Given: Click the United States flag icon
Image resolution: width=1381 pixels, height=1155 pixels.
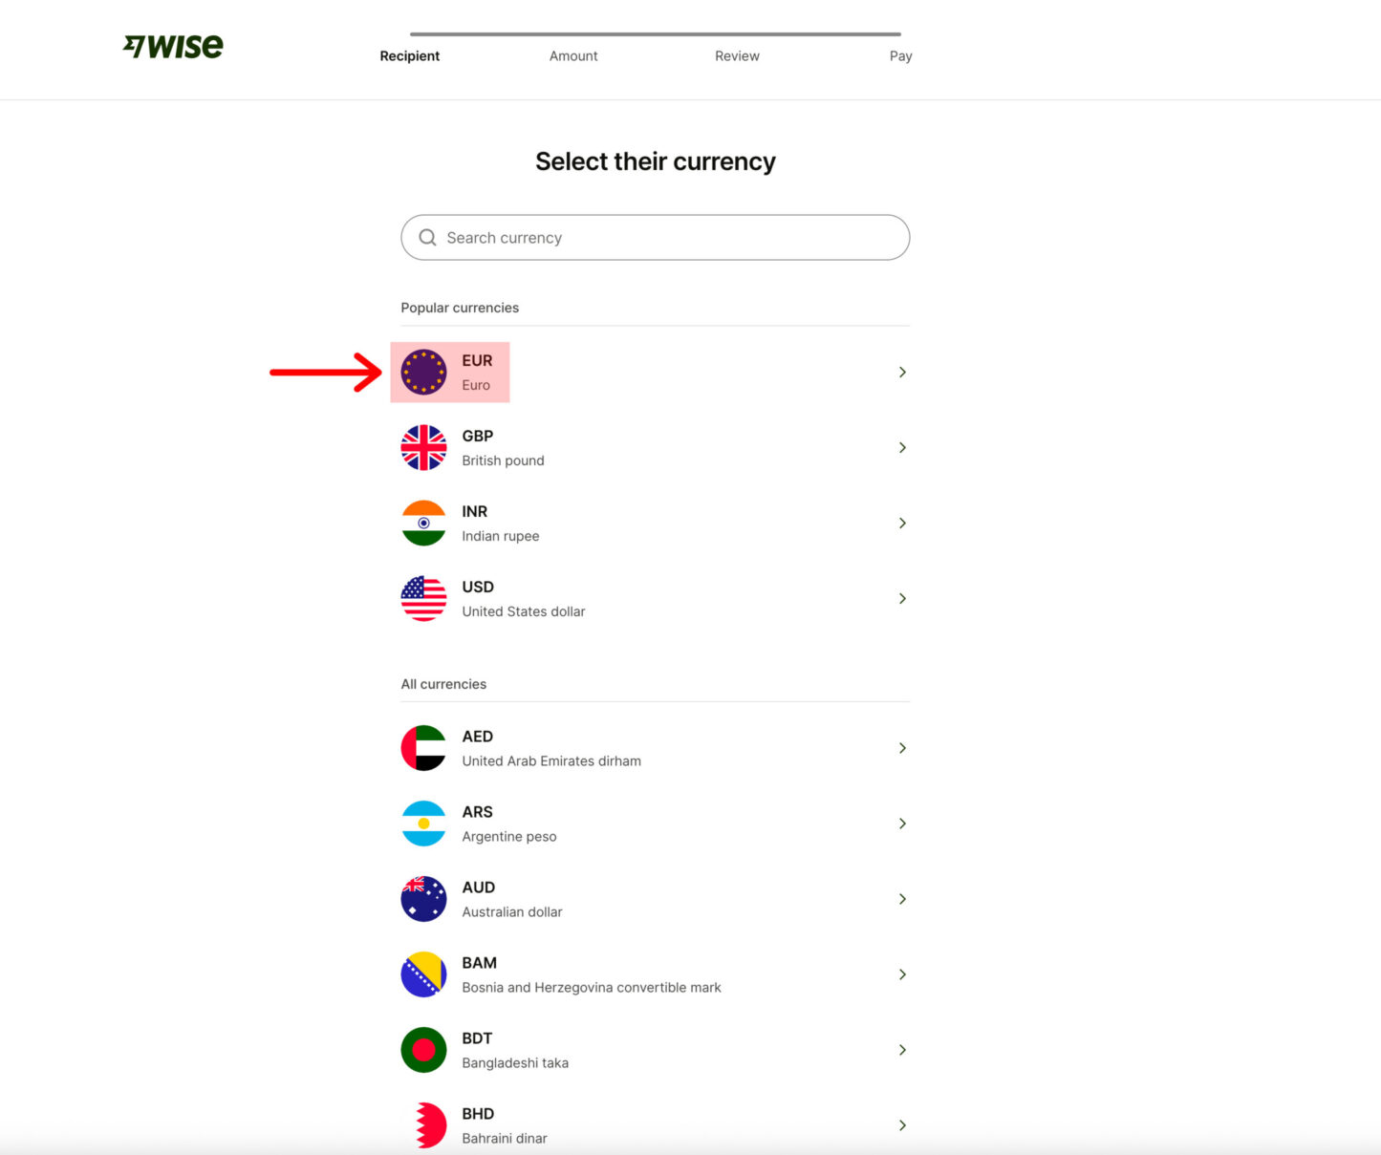Looking at the screenshot, I should click(423, 599).
